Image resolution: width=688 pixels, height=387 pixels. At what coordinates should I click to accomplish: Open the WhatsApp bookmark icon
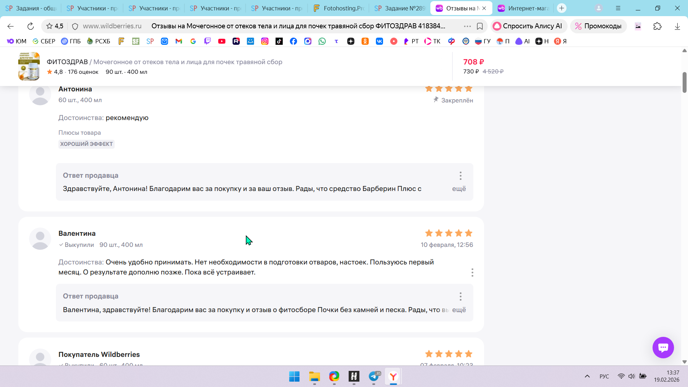[322, 41]
